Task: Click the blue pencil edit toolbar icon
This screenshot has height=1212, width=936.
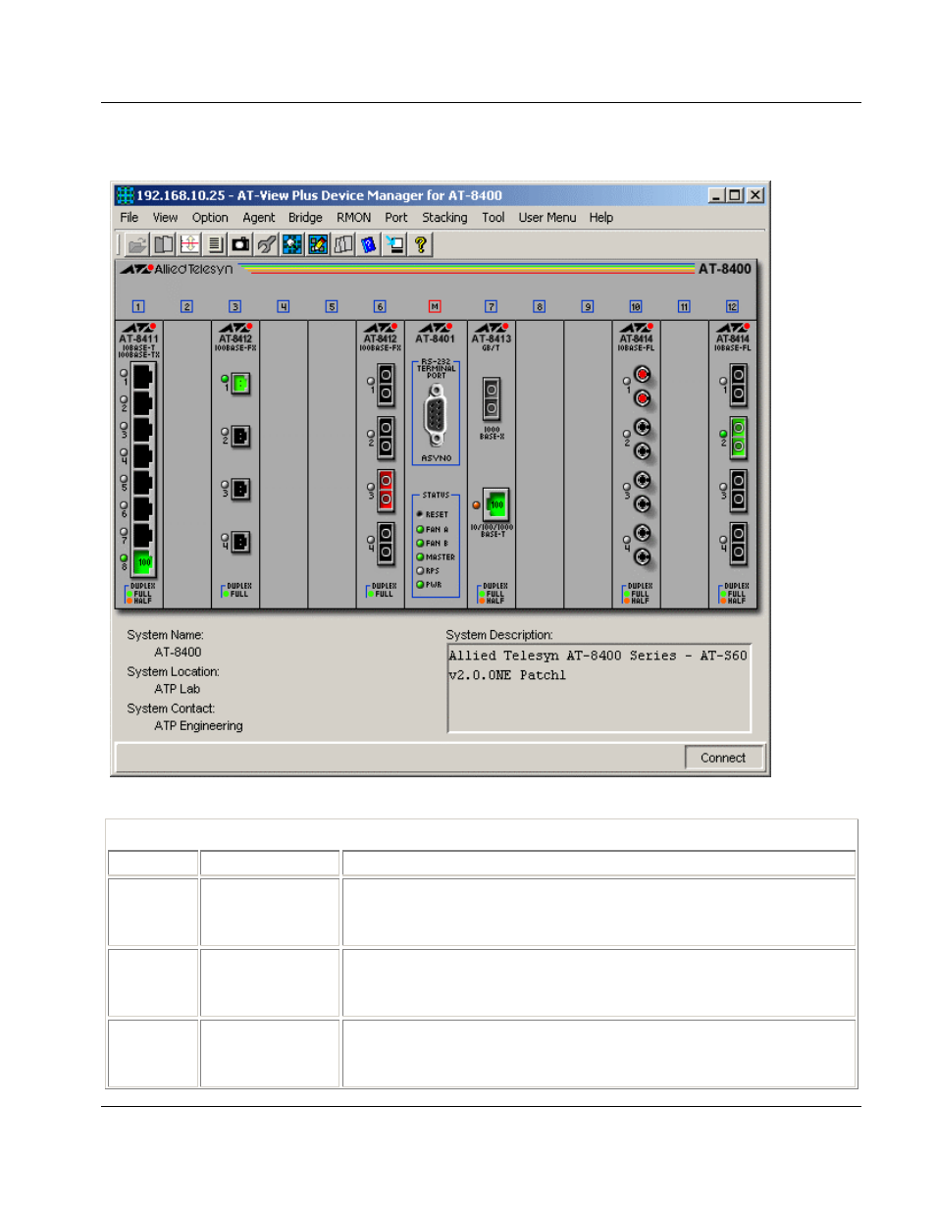Action: pos(317,245)
